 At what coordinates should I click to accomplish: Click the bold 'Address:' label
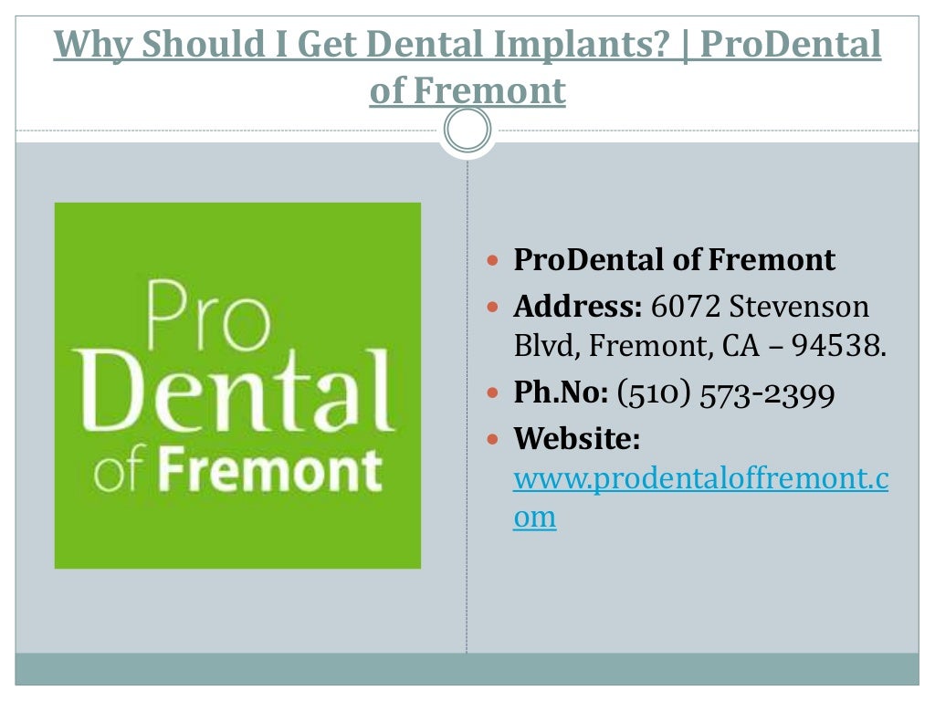click(x=578, y=307)
